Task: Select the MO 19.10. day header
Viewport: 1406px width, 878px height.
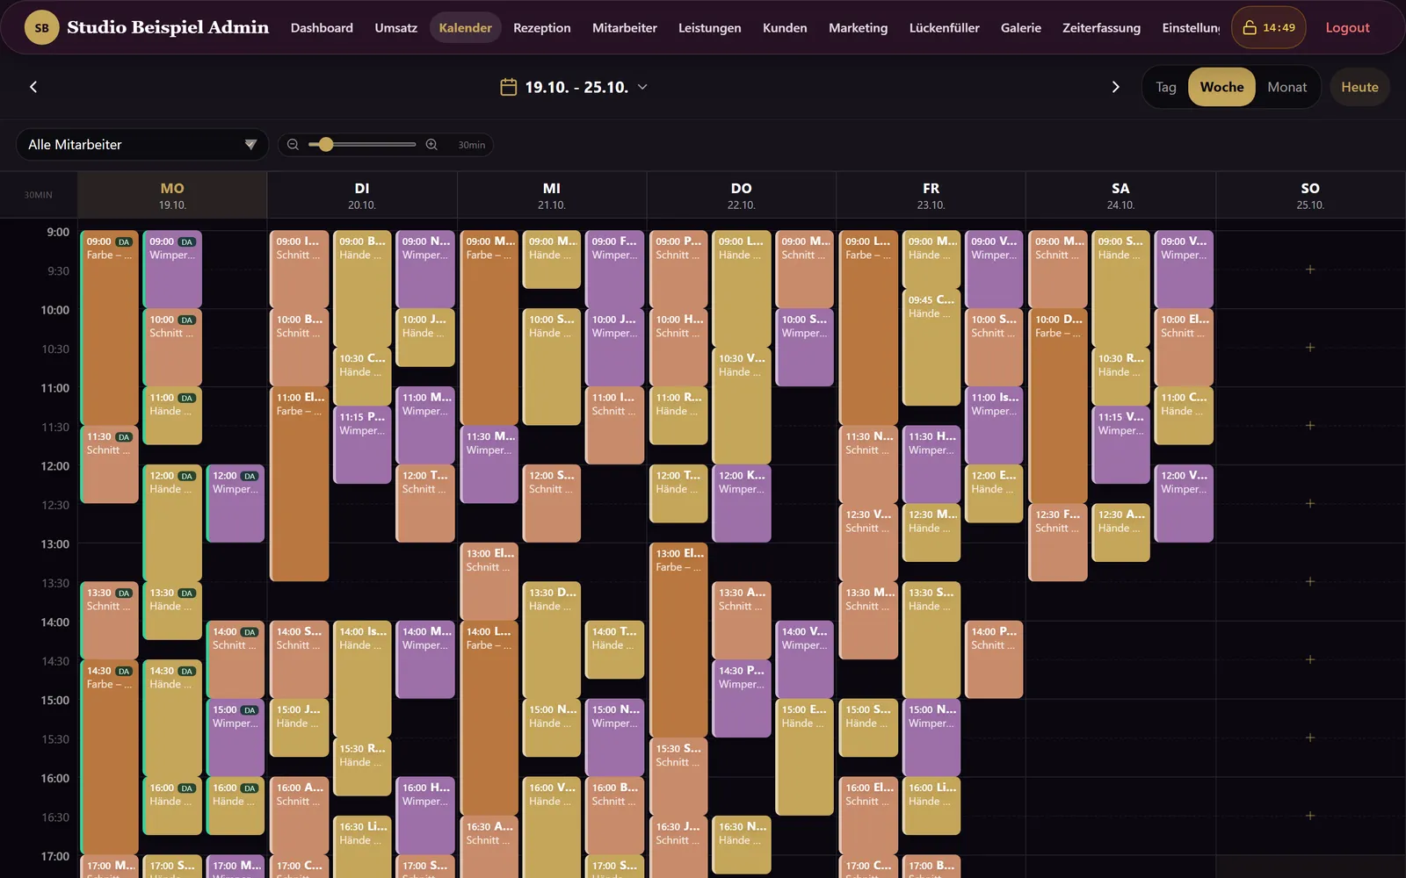Action: click(x=172, y=195)
